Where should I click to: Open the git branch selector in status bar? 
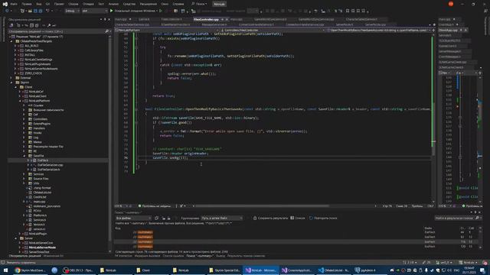444,263
